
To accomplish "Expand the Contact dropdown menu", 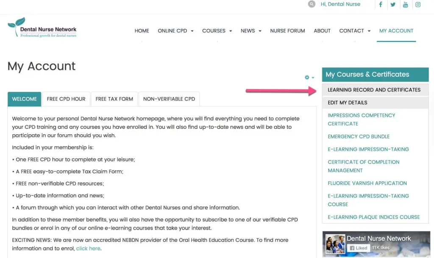I will click(355, 31).
